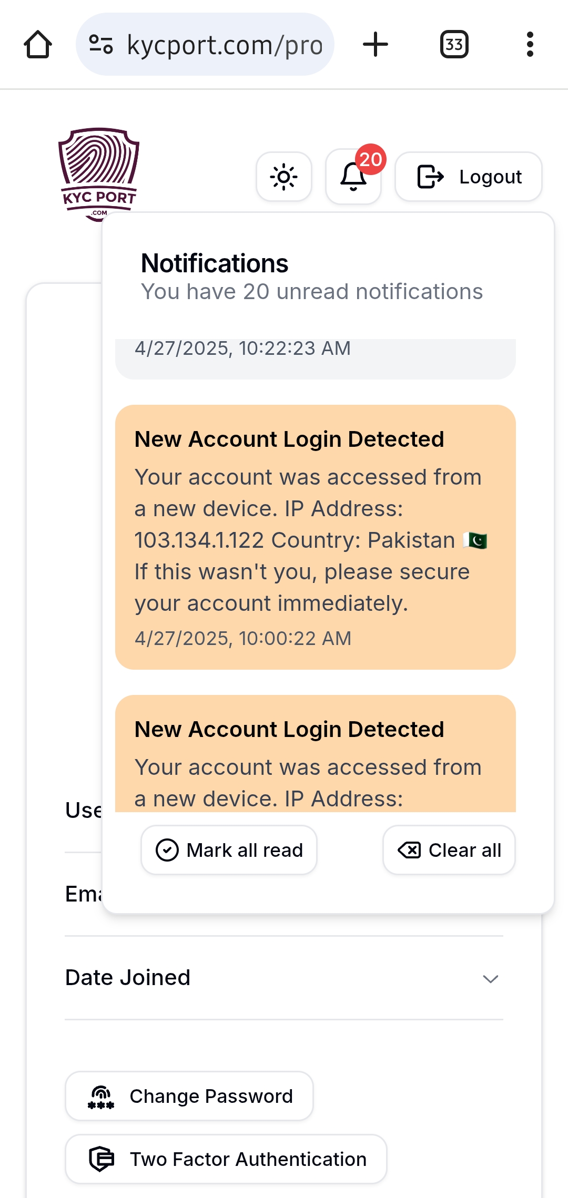Tap the browser home icon
Viewport: 568px width, 1198px height.
click(x=38, y=45)
